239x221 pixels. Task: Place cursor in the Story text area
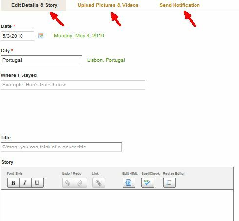117,205
